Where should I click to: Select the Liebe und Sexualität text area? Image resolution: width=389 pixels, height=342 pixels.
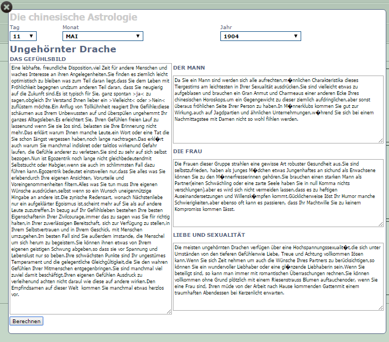[278, 276]
